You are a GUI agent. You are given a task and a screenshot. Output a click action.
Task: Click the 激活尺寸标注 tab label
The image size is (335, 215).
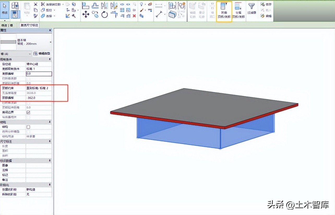click(x=29, y=25)
